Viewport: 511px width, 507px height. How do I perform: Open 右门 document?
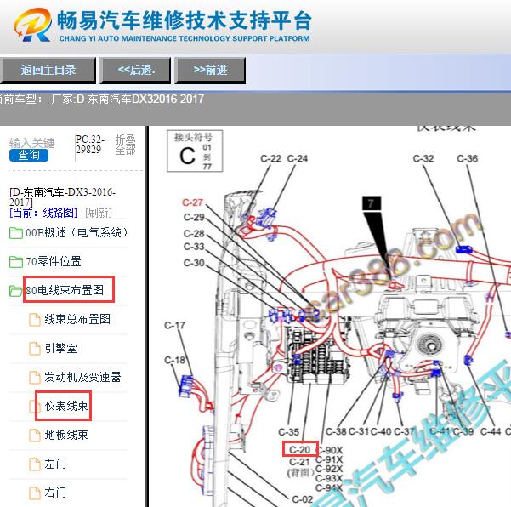55,493
